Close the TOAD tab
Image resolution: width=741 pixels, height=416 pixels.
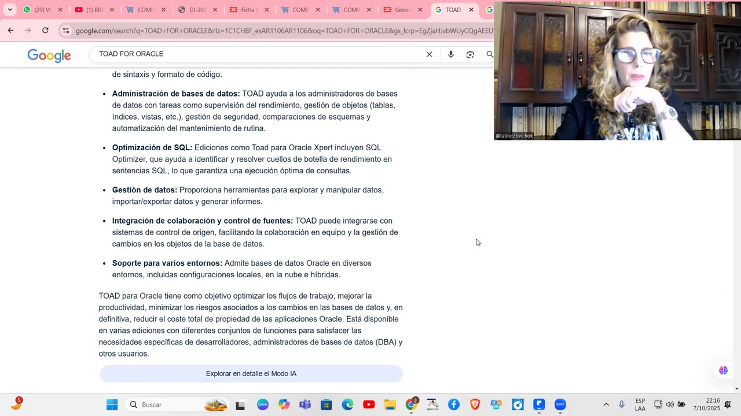pyautogui.click(x=471, y=10)
